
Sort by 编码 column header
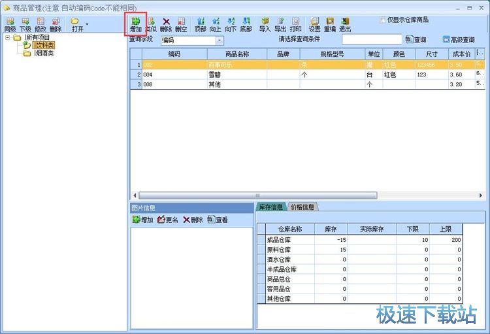point(174,54)
